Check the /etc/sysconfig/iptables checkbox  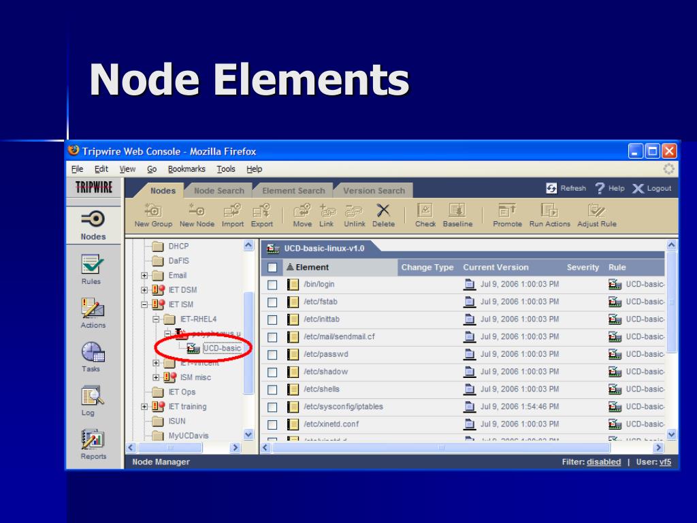tap(272, 407)
